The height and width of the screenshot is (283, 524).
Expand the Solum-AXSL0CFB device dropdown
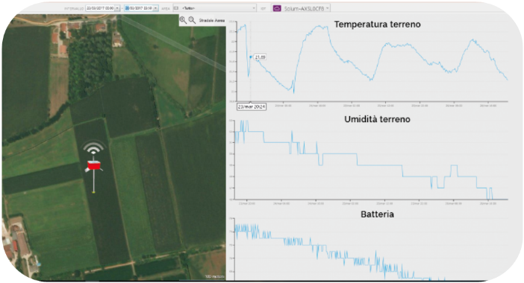click(x=328, y=8)
